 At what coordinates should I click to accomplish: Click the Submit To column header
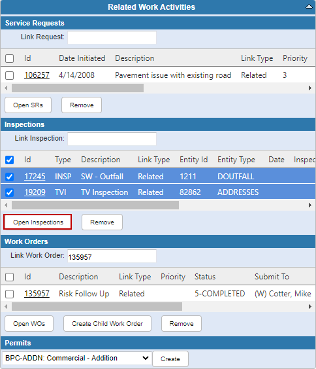(272, 277)
